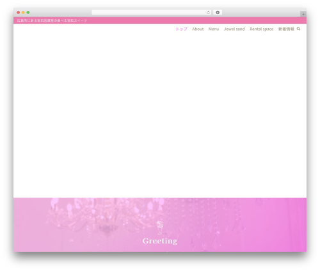
Task: Click the browser address bar field
Action: pyautogui.click(x=152, y=13)
